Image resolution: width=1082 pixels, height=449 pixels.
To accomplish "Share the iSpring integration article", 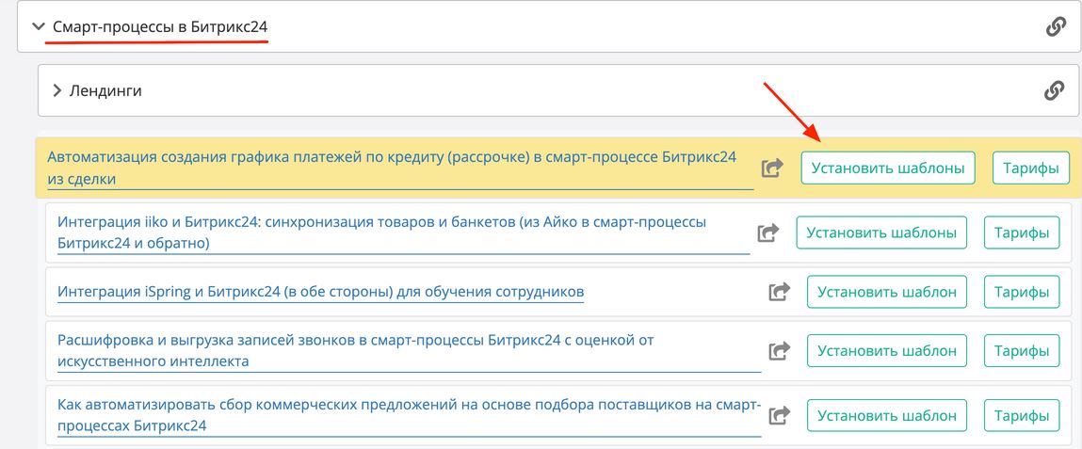I will coord(779,293).
